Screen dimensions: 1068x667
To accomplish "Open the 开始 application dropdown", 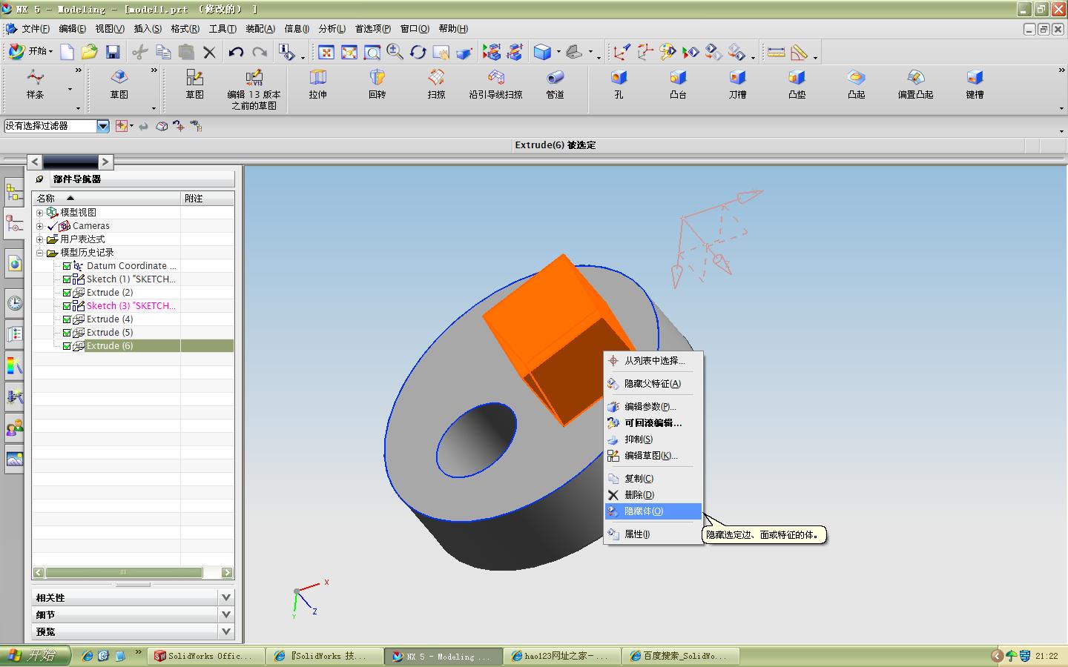I will tap(31, 51).
